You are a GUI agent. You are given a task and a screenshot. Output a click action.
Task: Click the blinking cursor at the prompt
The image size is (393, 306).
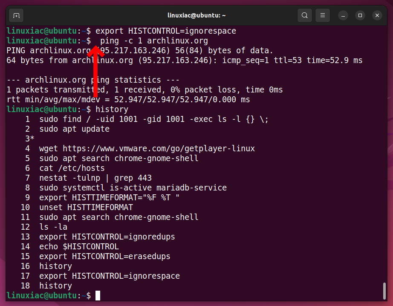tap(98, 295)
